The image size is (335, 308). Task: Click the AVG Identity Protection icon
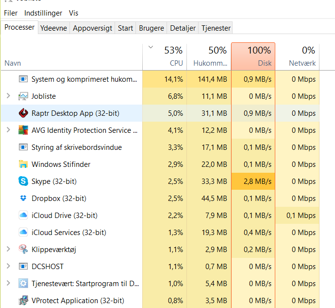click(23, 130)
